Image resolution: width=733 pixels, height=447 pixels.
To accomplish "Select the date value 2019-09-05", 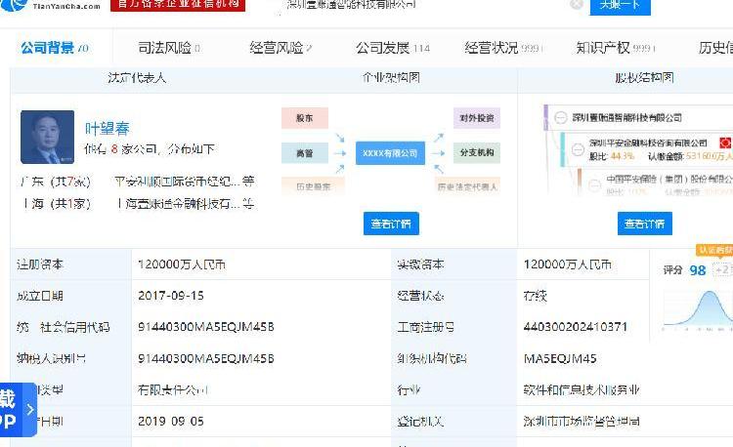I will click(x=171, y=422).
